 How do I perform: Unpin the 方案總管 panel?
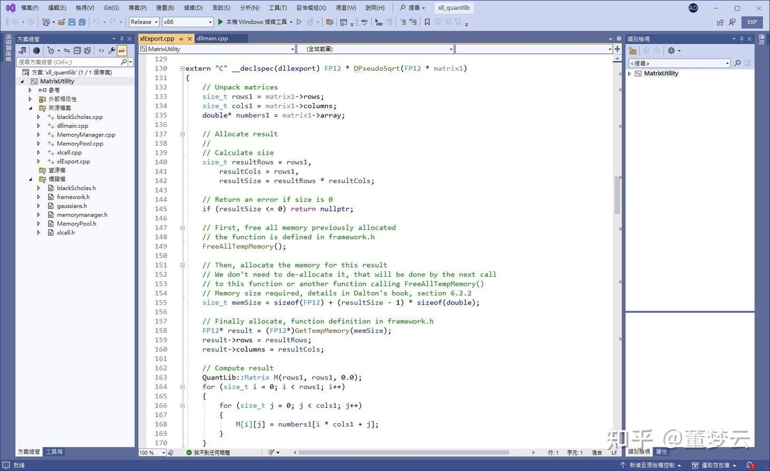121,39
